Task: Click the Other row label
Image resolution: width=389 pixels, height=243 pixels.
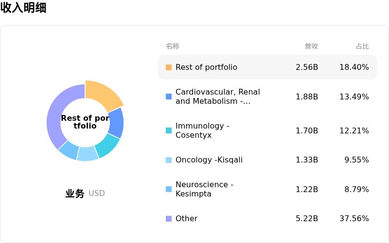Action: [x=186, y=219]
